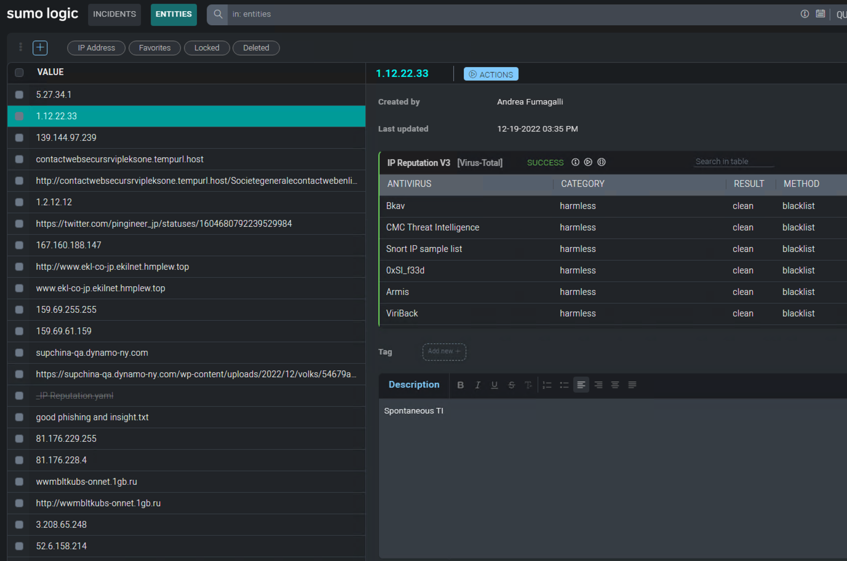The width and height of the screenshot is (847, 561).
Task: Select the checkbox for 5.27.34.1
Action: [x=19, y=95]
